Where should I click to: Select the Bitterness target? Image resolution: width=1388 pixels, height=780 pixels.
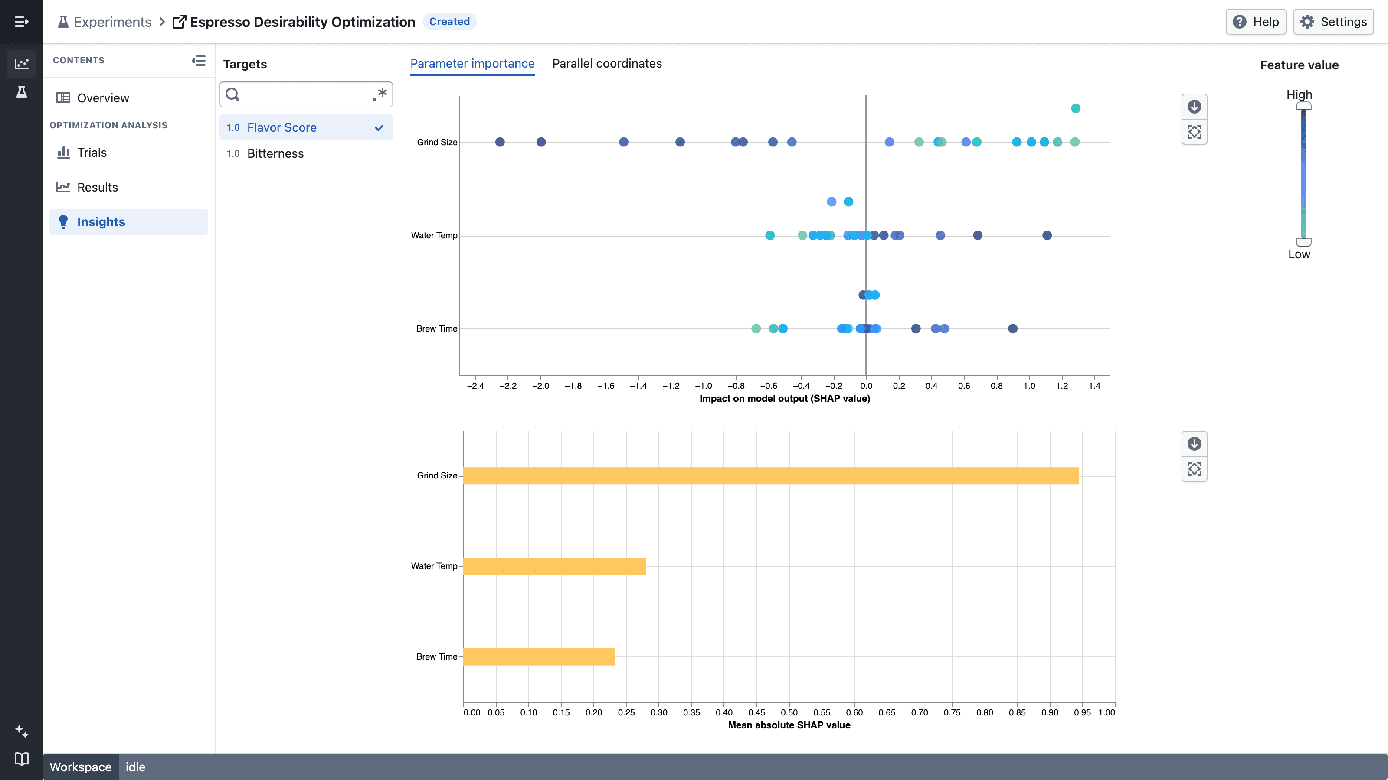coord(305,153)
